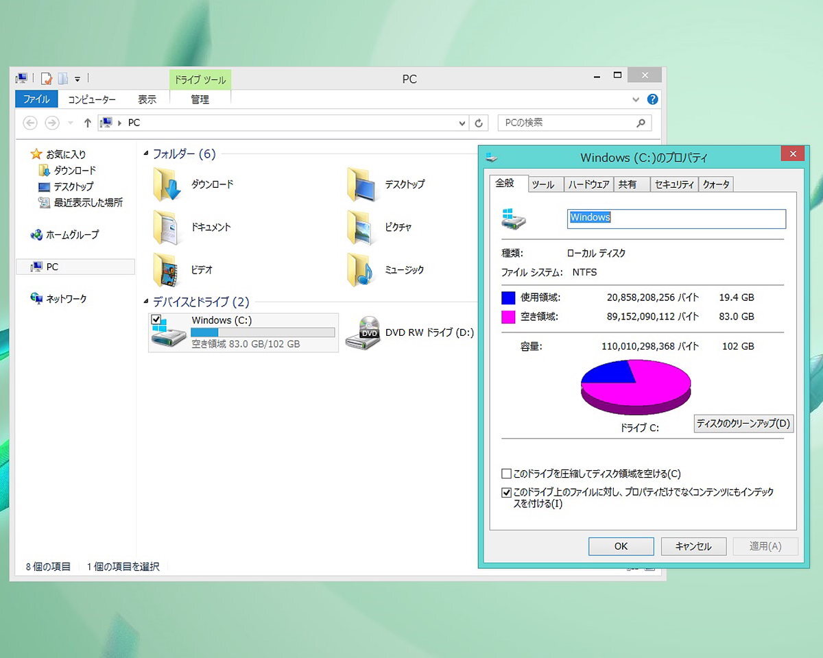Select the DVD RW ドライブ (D:) icon
823x658 pixels.
pyautogui.click(x=363, y=332)
